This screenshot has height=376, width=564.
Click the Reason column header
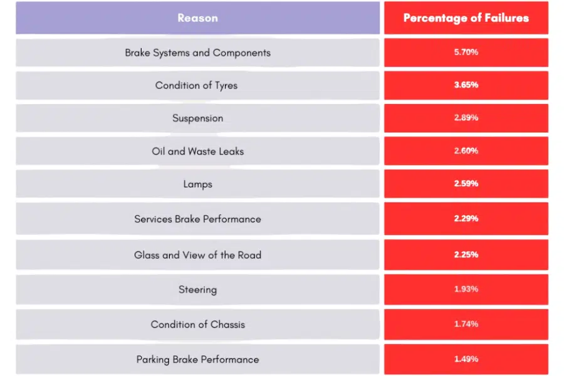pos(197,18)
